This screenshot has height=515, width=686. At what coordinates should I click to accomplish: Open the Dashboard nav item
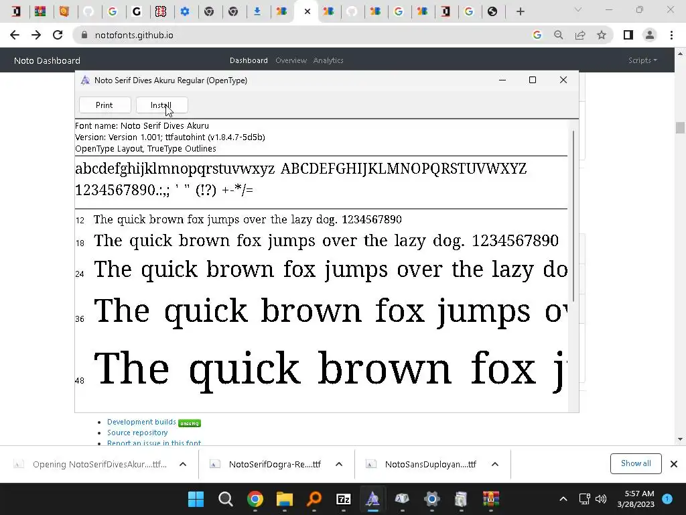coord(249,60)
